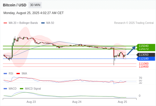Click the MA 20 + Bollinger Bands legend swatch

5,23
